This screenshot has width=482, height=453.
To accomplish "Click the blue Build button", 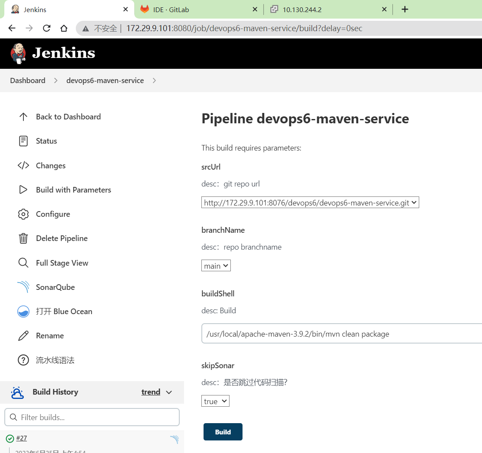I will tap(223, 432).
